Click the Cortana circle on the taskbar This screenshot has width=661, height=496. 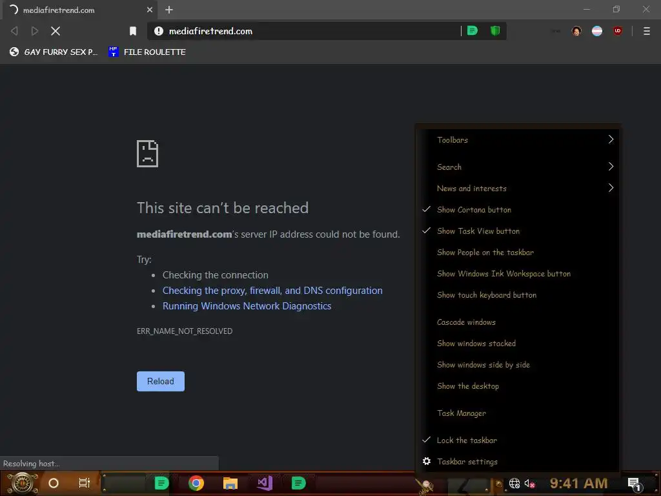point(54,483)
